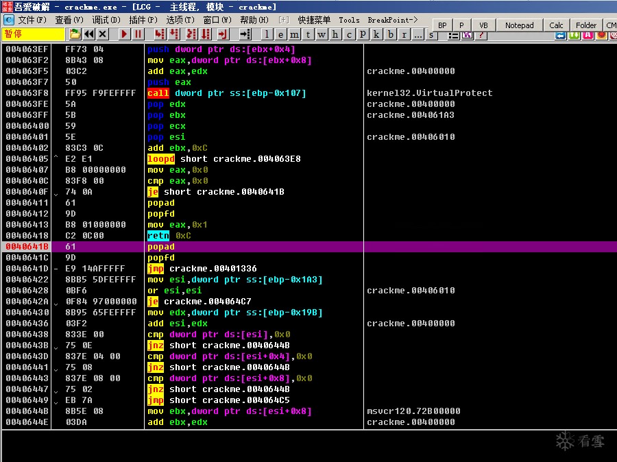Select the call VirtualProtect instruction line
The width and height of the screenshot is (617, 462).
(x=227, y=93)
